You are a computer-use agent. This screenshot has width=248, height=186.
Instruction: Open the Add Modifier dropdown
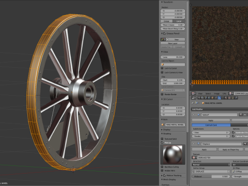(220, 109)
